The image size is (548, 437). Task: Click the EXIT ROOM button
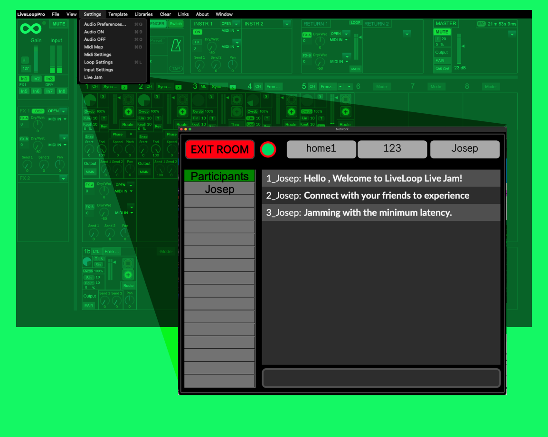(220, 150)
